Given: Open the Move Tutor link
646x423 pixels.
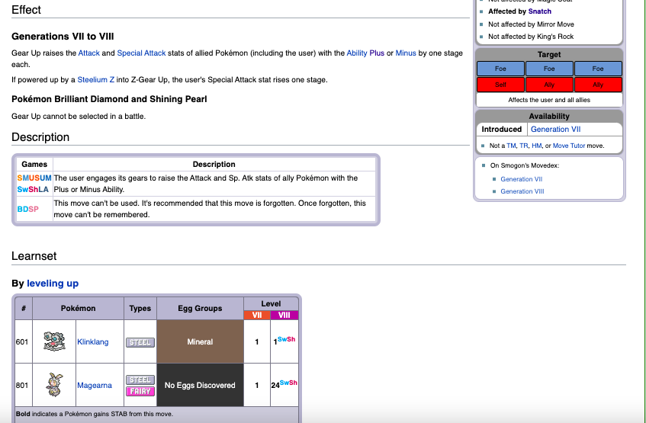Looking at the screenshot, I should (572, 146).
